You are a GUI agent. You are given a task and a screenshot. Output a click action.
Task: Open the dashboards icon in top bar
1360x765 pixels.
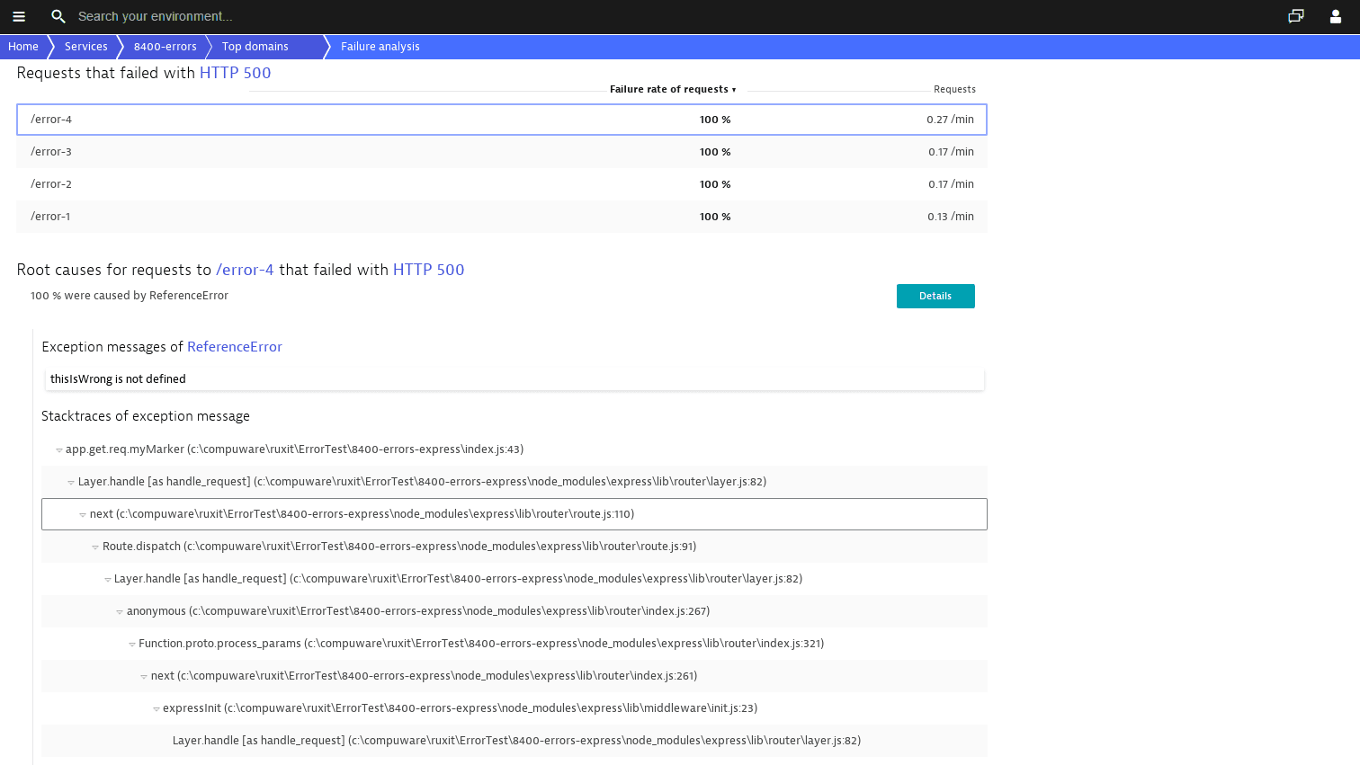coord(1296,16)
